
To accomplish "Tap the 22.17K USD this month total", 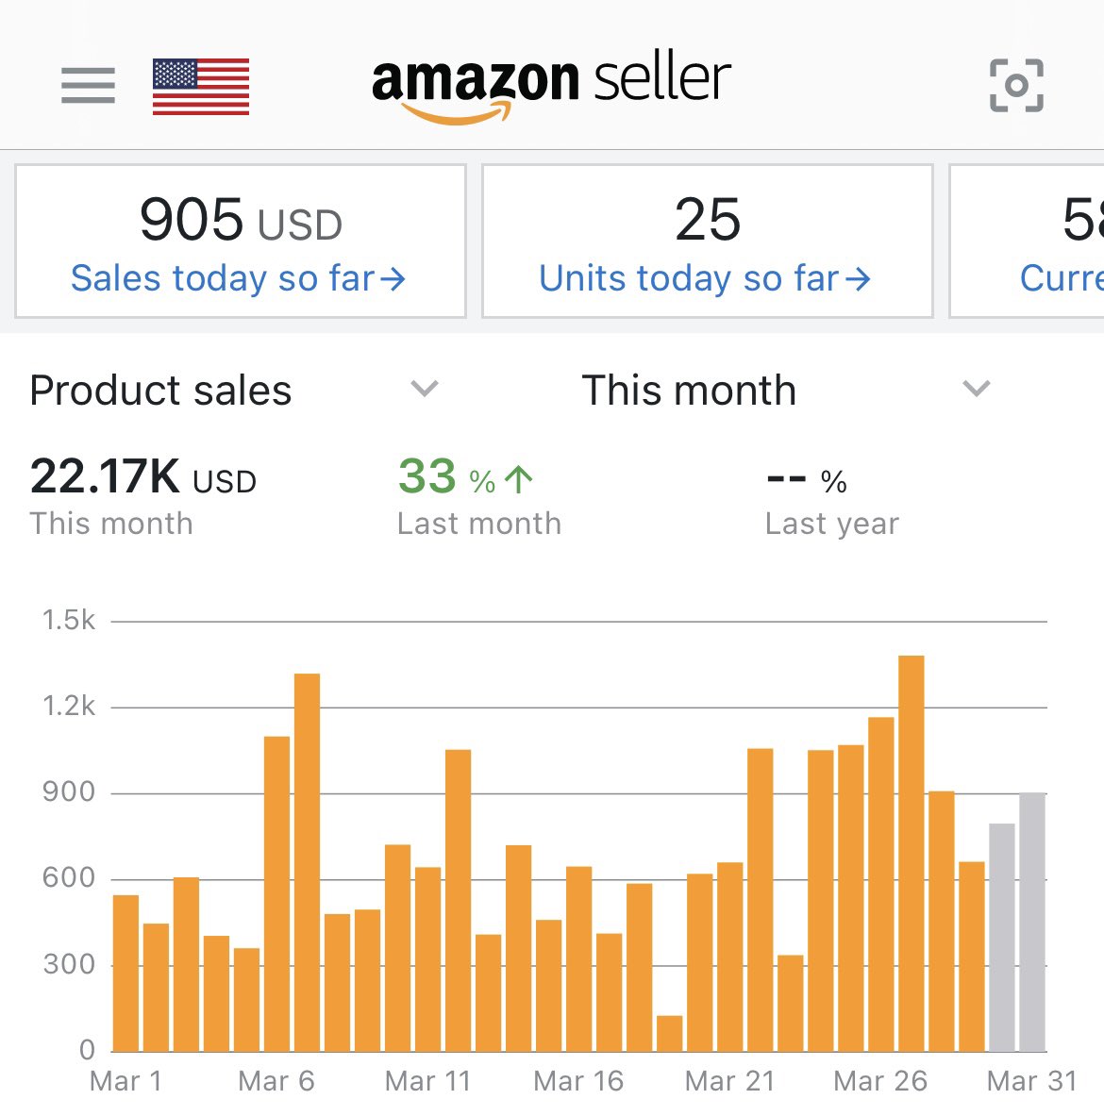I will point(143,476).
